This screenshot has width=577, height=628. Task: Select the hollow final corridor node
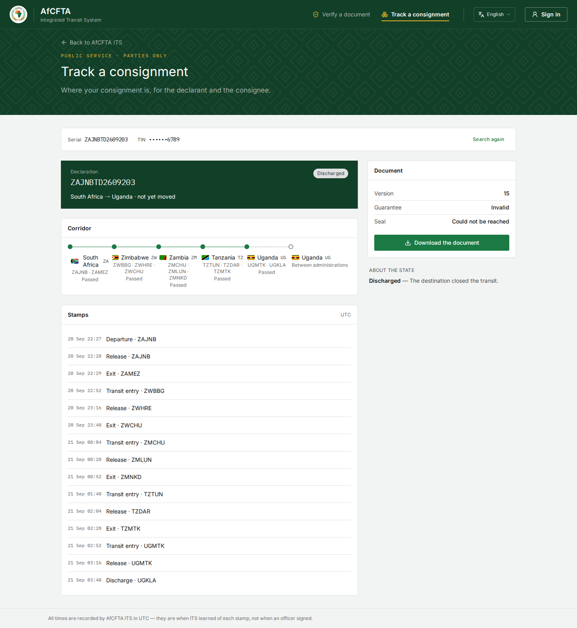click(x=291, y=247)
